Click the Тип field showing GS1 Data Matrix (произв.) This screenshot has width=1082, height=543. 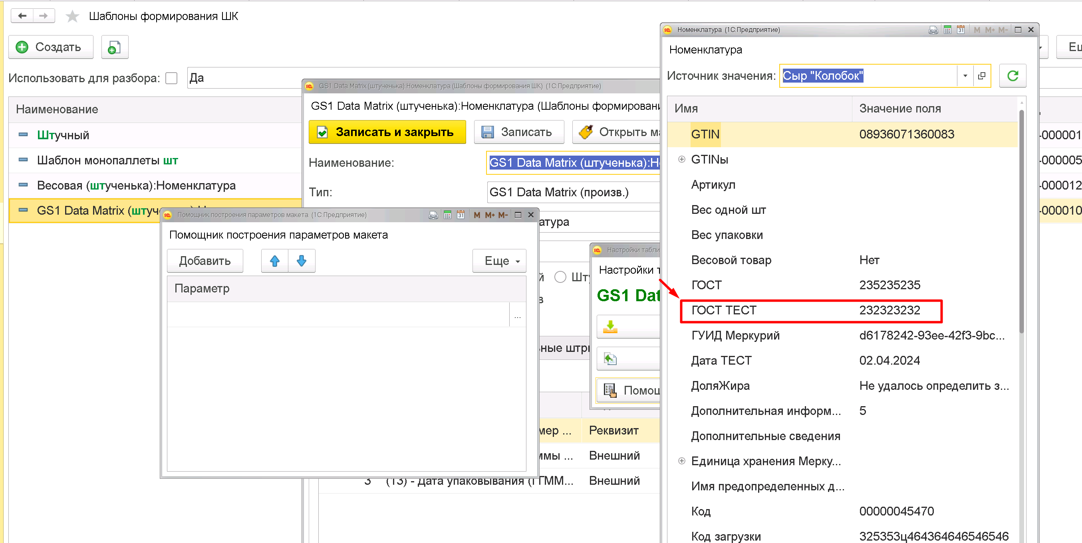[x=573, y=192]
